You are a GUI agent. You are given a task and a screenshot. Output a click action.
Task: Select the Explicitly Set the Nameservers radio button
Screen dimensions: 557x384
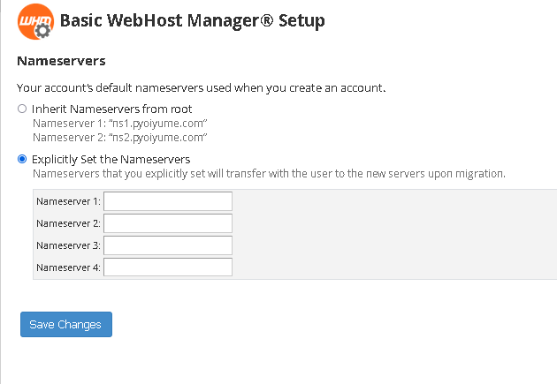click(22, 159)
